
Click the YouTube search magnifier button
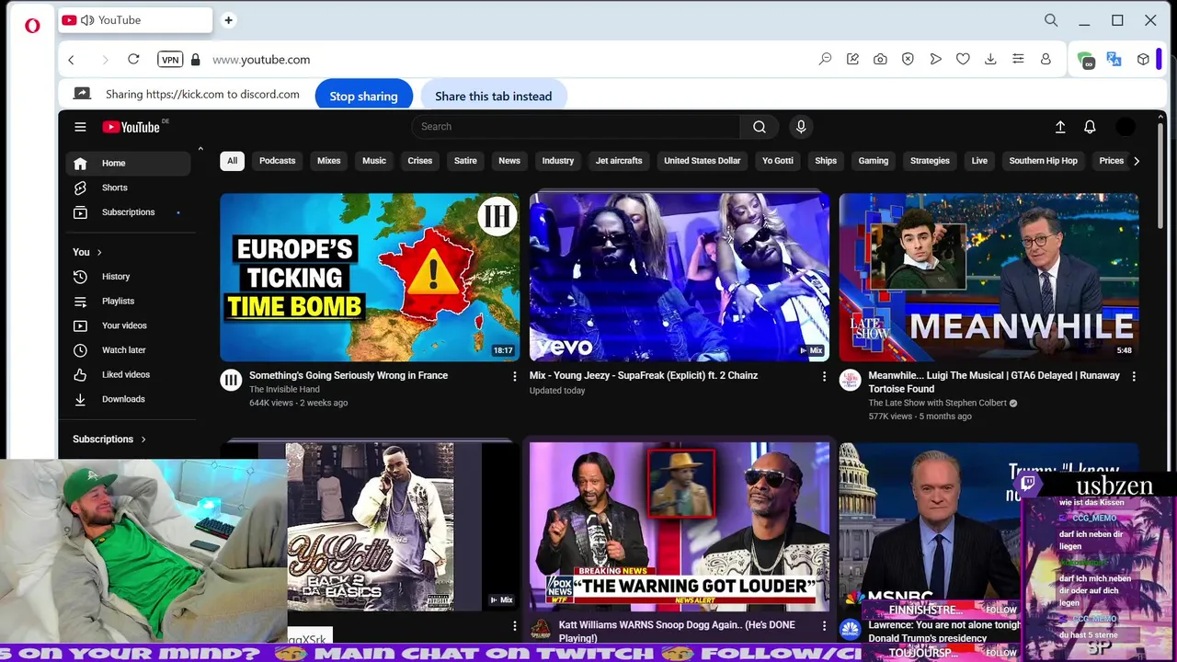click(760, 127)
